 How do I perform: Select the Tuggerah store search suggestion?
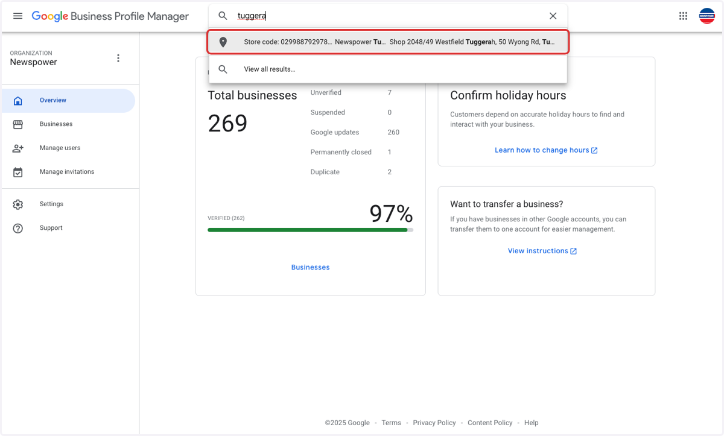click(388, 42)
